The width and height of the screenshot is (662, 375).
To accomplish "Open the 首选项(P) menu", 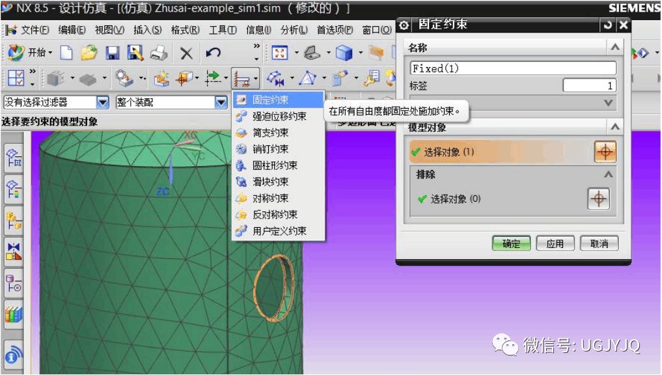I will pos(335,29).
